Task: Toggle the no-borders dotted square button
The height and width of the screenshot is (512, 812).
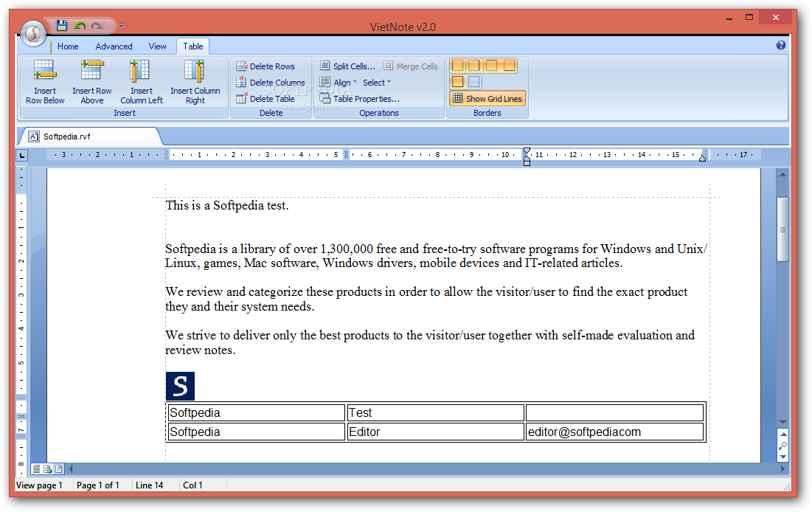Action: pyautogui.click(x=473, y=82)
